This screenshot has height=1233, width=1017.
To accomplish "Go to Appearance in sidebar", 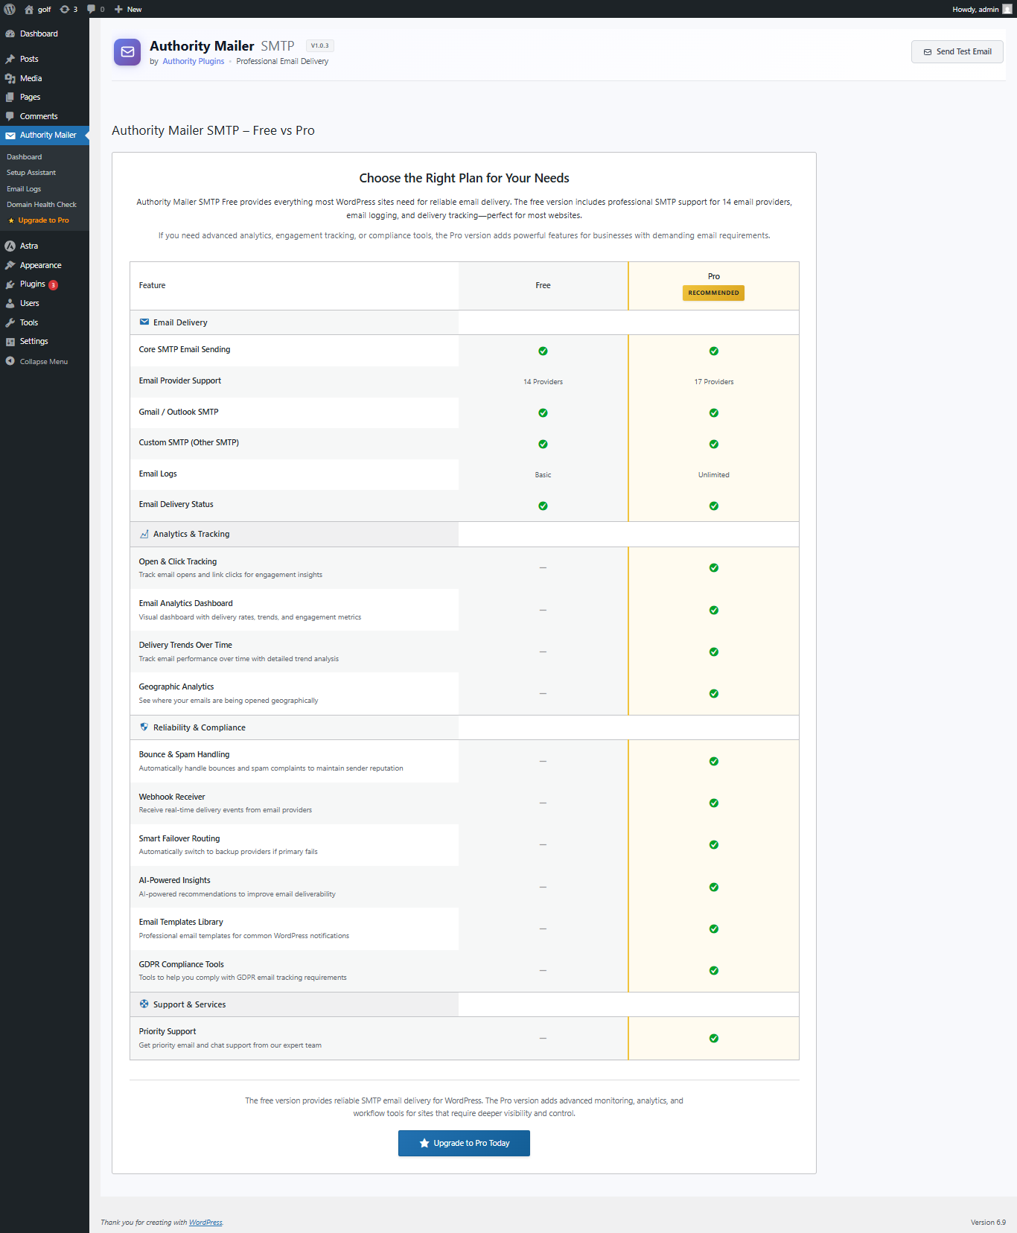I will pos(40,265).
